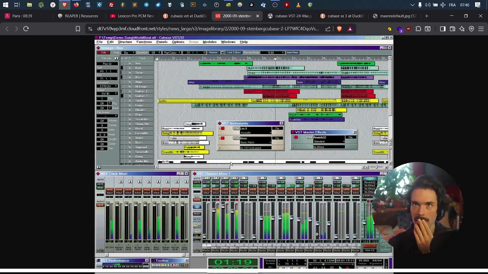Select the Vox track in track list
488x274 pixels.
pyautogui.click(x=138, y=63)
